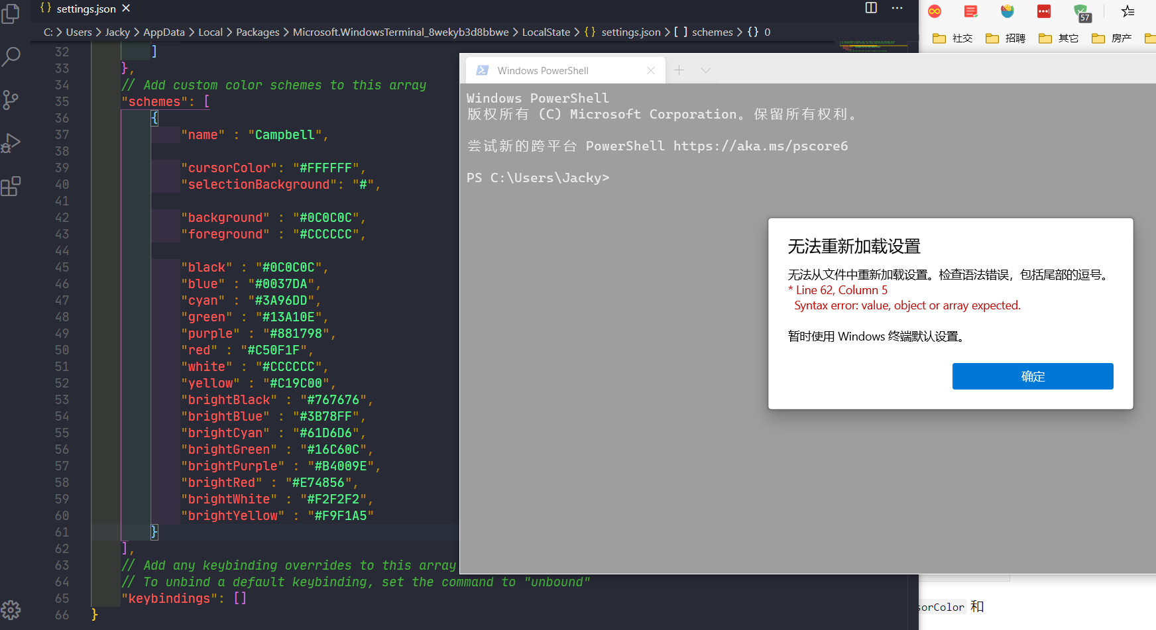The width and height of the screenshot is (1156, 630).
Task: Click the "#F2F2F2" brightWhite value
Action: [x=333, y=499]
